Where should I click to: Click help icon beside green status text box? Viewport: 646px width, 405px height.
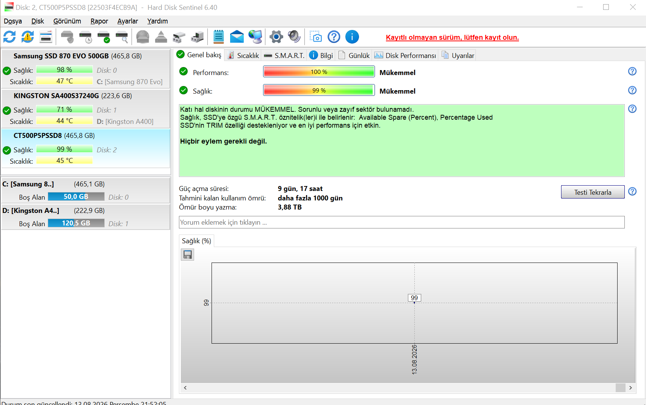coord(632,109)
